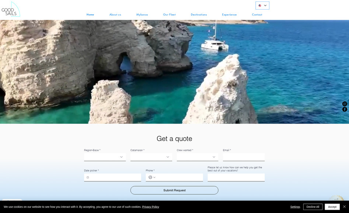Open the Instagram social icon
This screenshot has width=349, height=213.
(345, 104)
